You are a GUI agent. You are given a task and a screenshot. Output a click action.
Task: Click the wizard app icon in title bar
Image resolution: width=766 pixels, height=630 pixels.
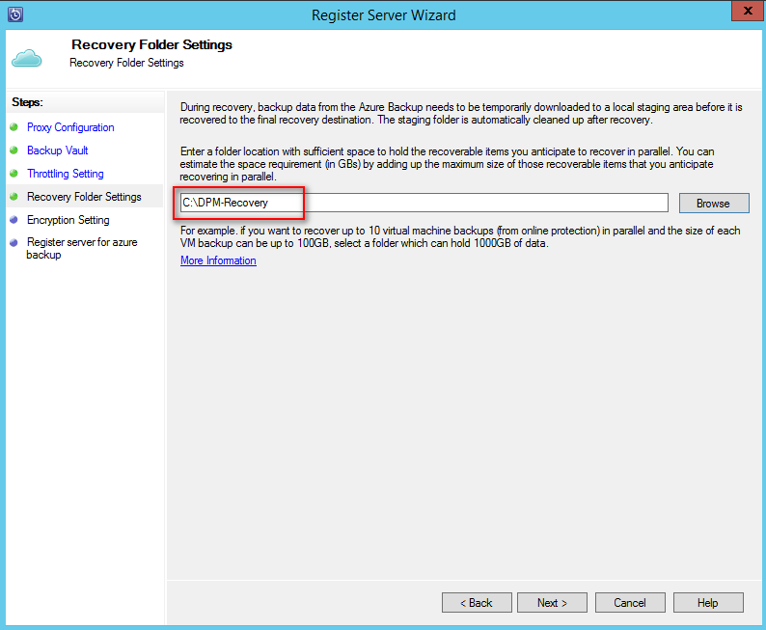(15, 14)
